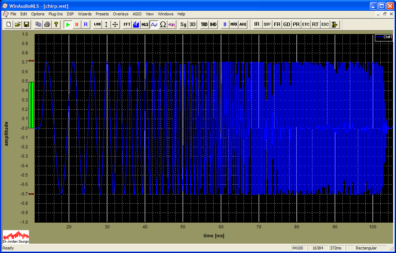Show the IR impulse response plot
This screenshot has height=253, width=396.
[x=257, y=25]
